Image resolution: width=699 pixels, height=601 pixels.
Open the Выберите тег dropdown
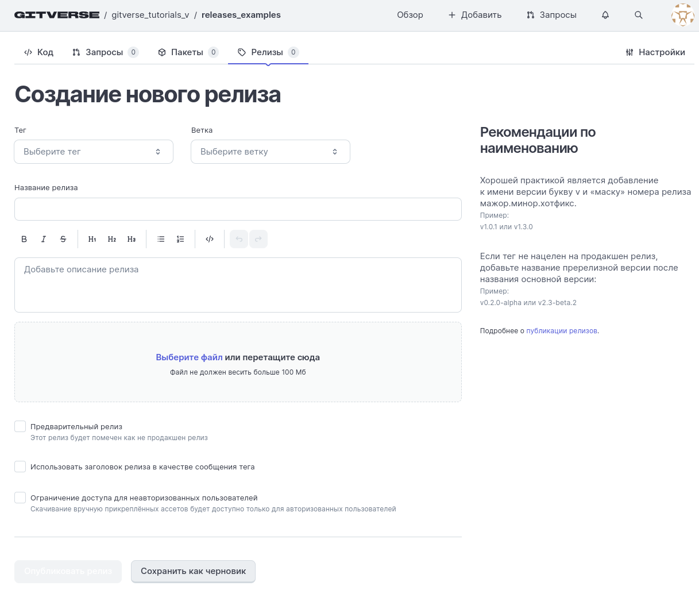pos(94,152)
